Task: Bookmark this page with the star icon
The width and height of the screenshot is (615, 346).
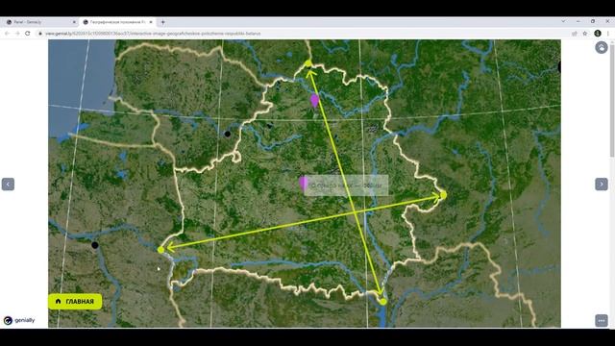Action: click(x=585, y=34)
